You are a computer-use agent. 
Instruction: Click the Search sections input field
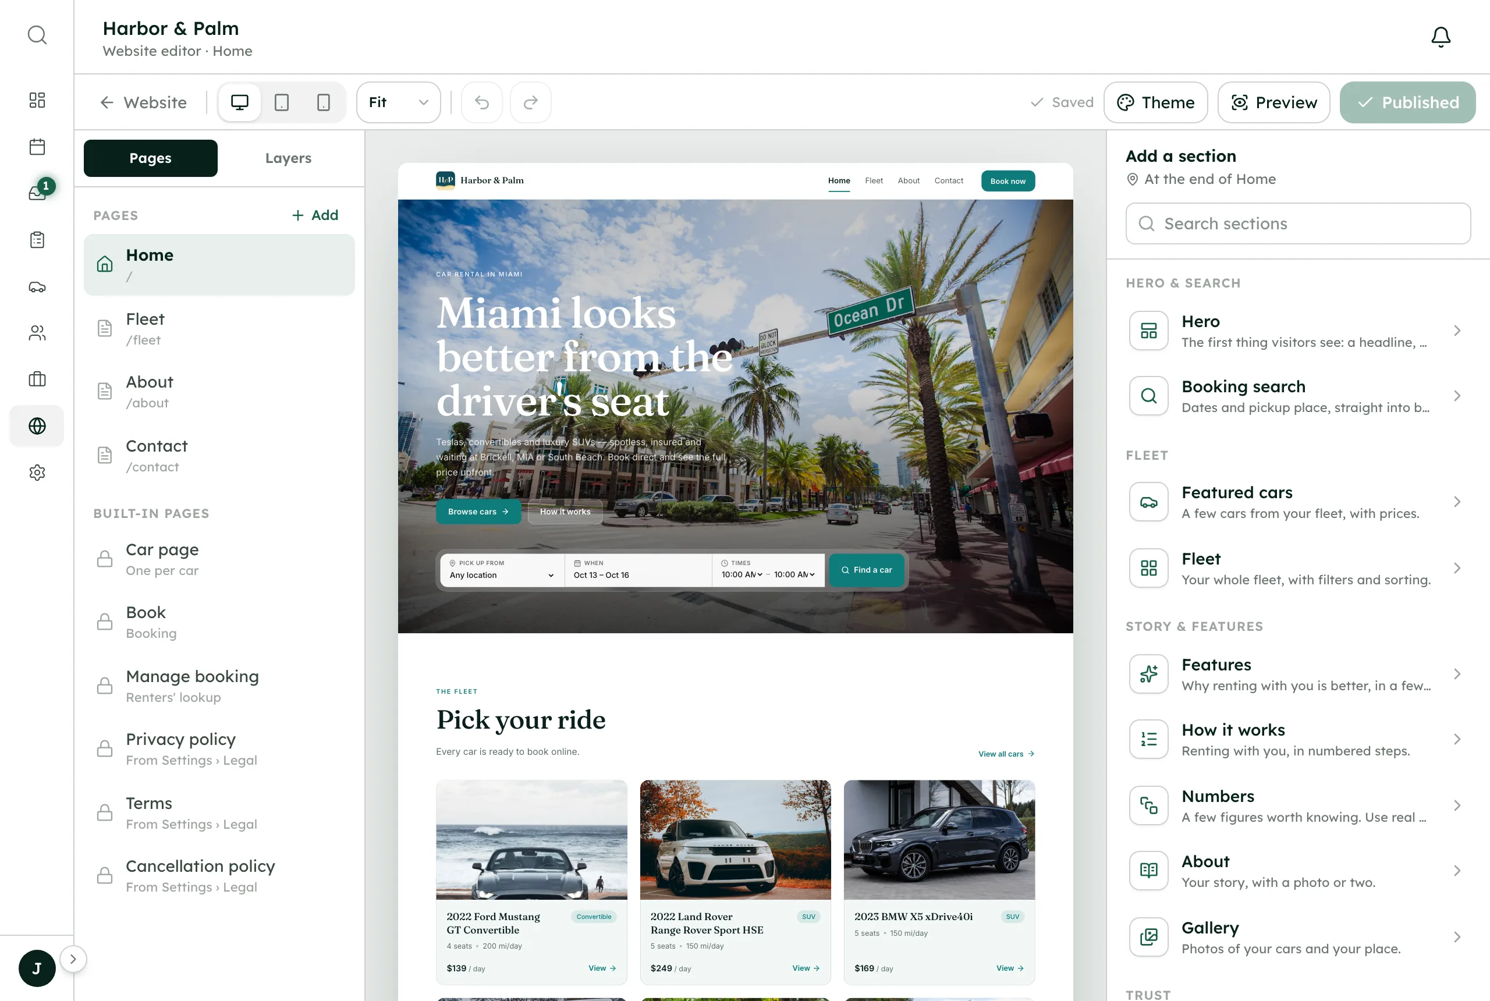(x=1298, y=223)
